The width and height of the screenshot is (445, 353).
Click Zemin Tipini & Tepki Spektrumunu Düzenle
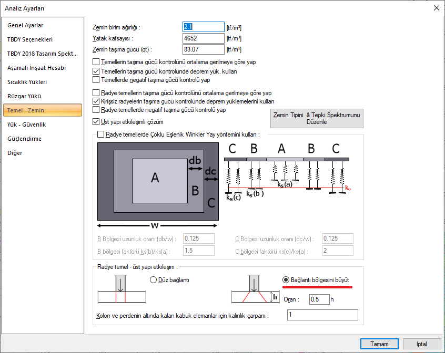(317, 118)
